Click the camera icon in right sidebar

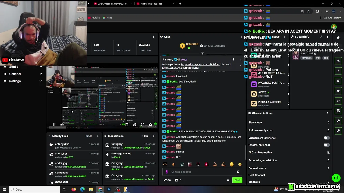(x=338, y=61)
